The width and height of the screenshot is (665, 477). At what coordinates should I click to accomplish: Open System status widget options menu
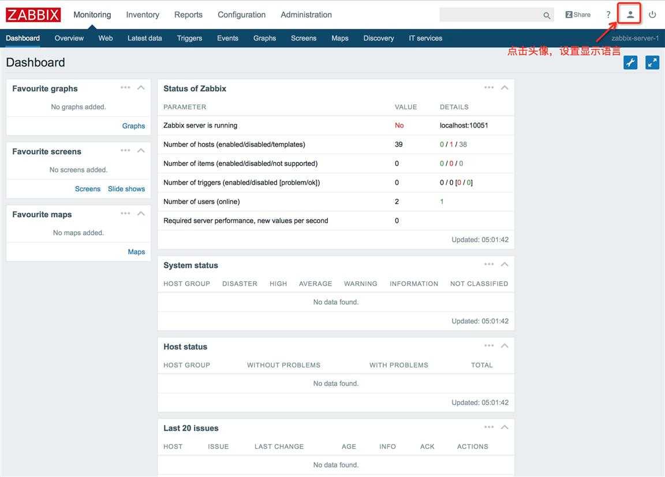(489, 264)
